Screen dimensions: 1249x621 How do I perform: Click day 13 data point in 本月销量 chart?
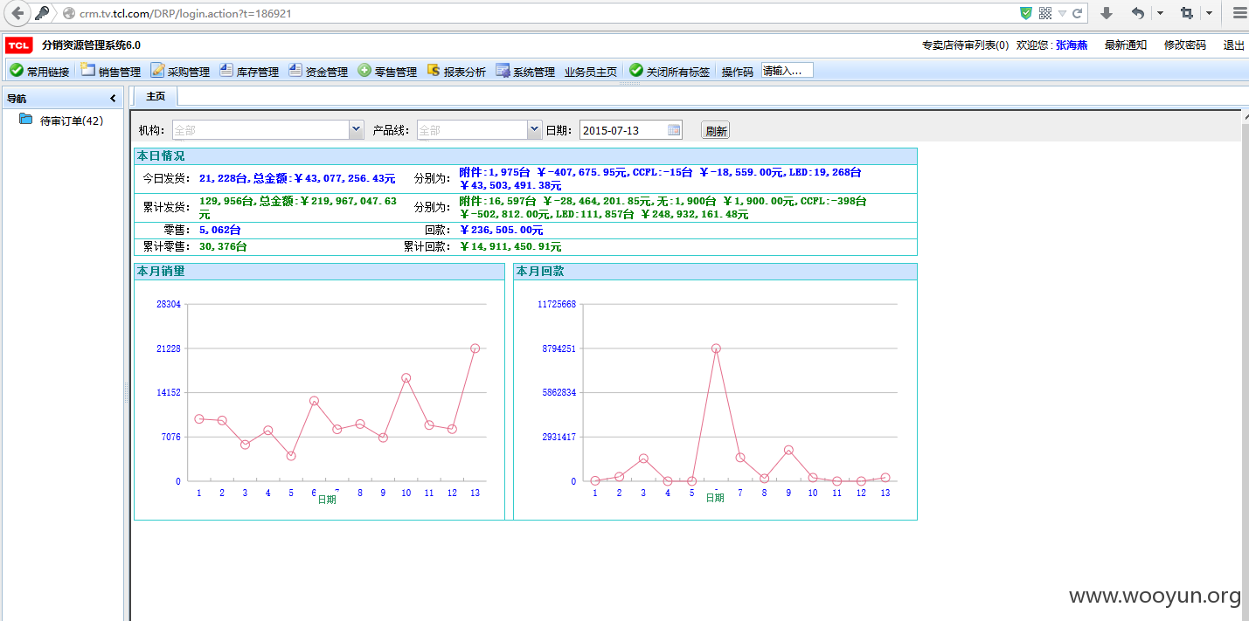tap(475, 348)
